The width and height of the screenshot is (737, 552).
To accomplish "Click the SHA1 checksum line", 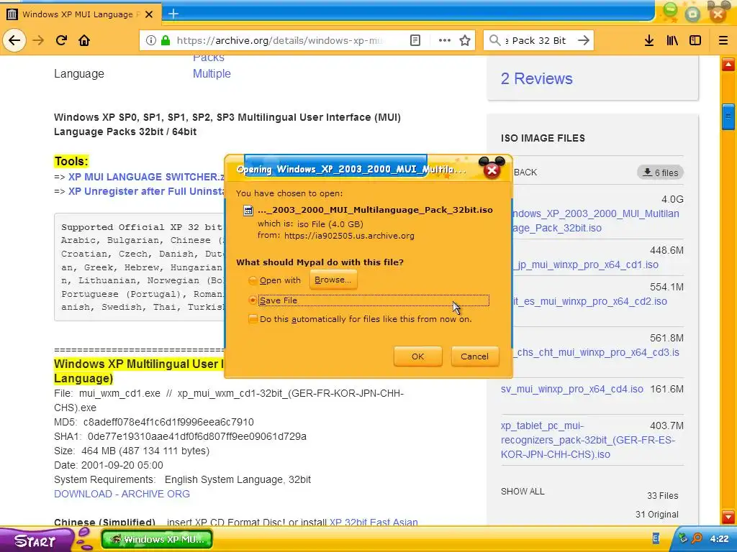I will click(x=180, y=436).
